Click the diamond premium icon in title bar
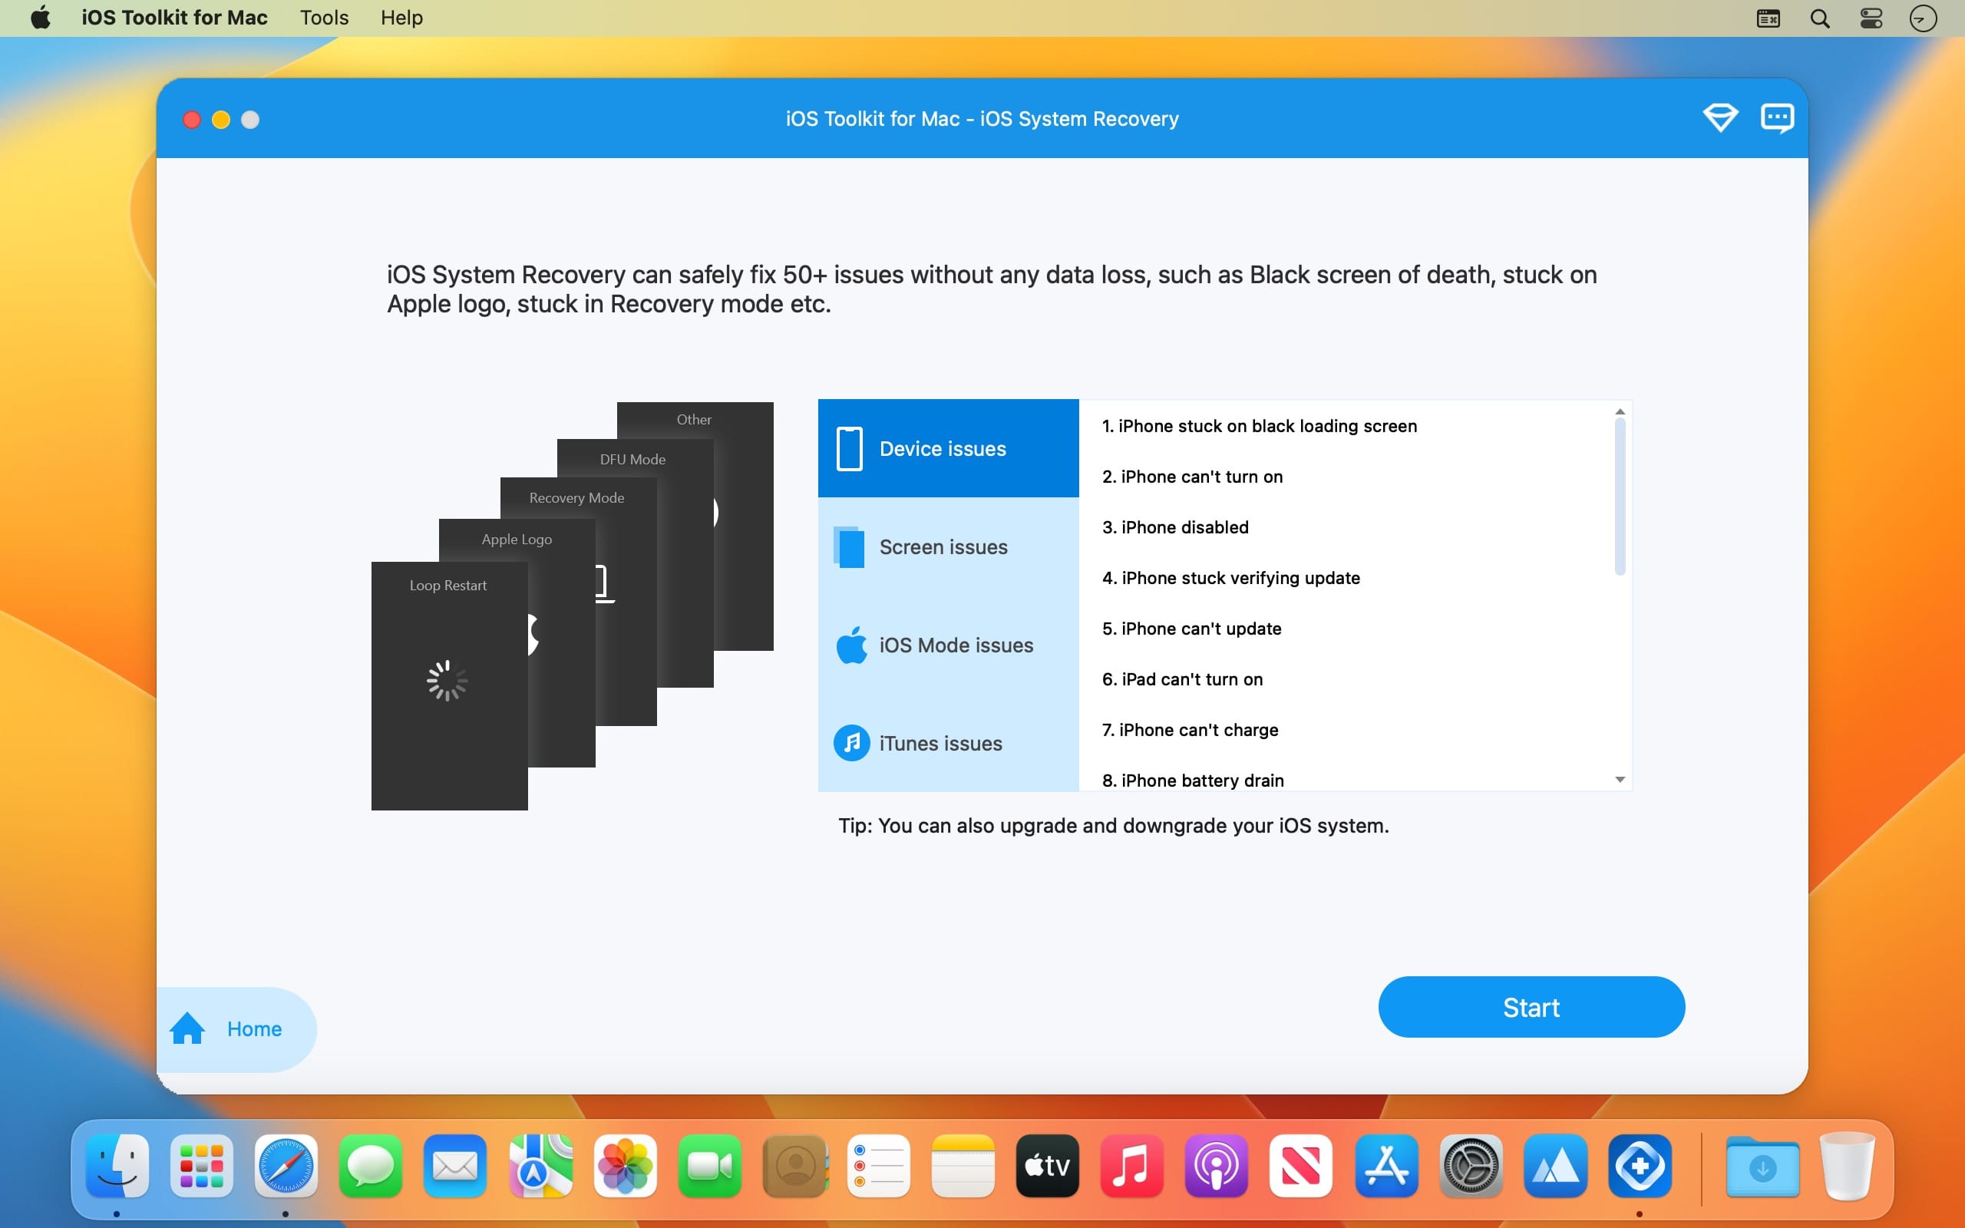The image size is (1965, 1228). [1720, 118]
